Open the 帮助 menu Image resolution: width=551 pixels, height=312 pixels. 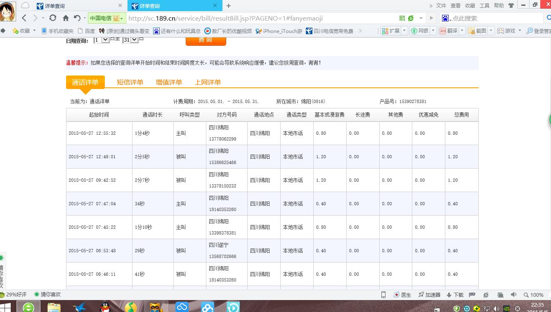(x=499, y=6)
